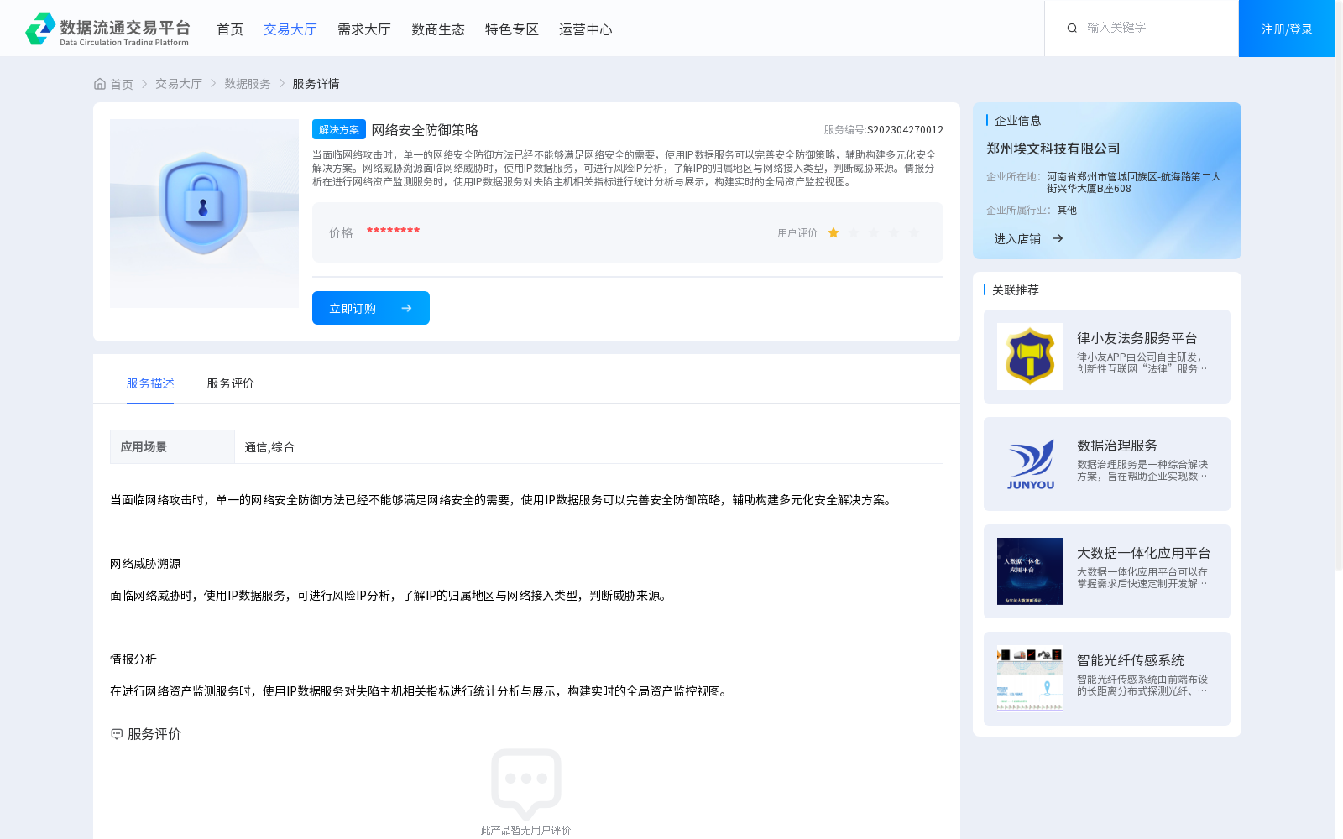Click the 立即订购 button
This screenshot has width=1343, height=839.
[371, 308]
